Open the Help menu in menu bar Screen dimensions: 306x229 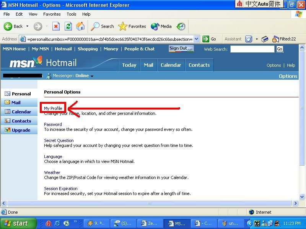point(86,14)
